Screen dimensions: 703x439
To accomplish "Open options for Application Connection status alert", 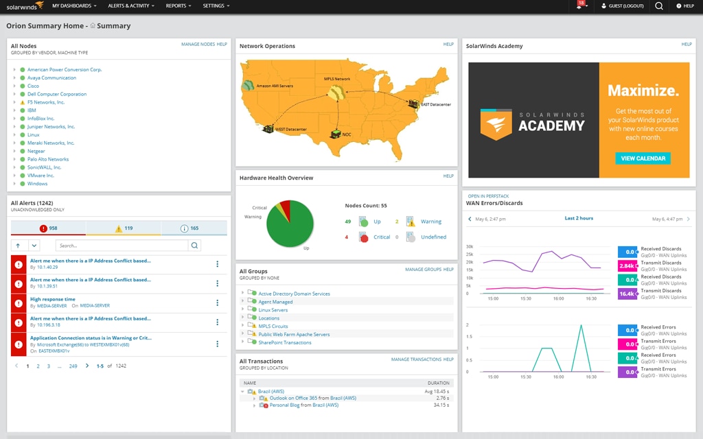I will [x=218, y=344].
